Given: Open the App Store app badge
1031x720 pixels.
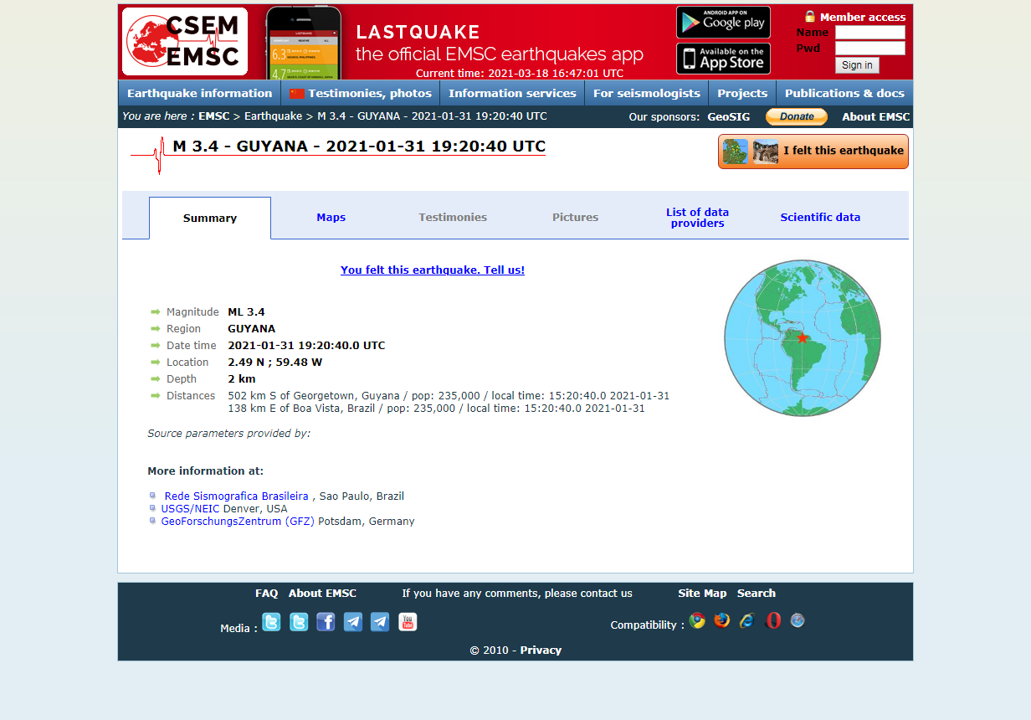Looking at the screenshot, I should [x=723, y=59].
